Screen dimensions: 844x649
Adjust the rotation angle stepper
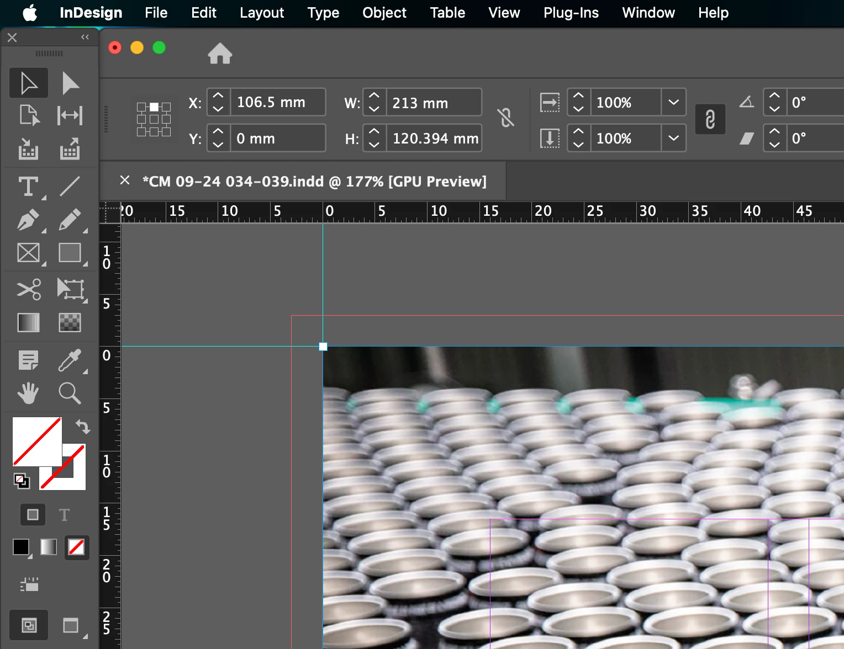tap(774, 102)
